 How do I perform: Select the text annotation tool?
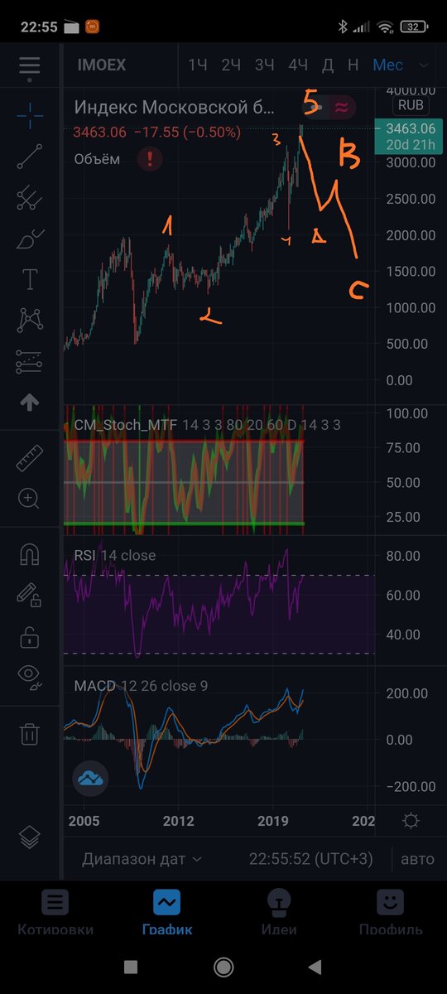pyautogui.click(x=30, y=279)
